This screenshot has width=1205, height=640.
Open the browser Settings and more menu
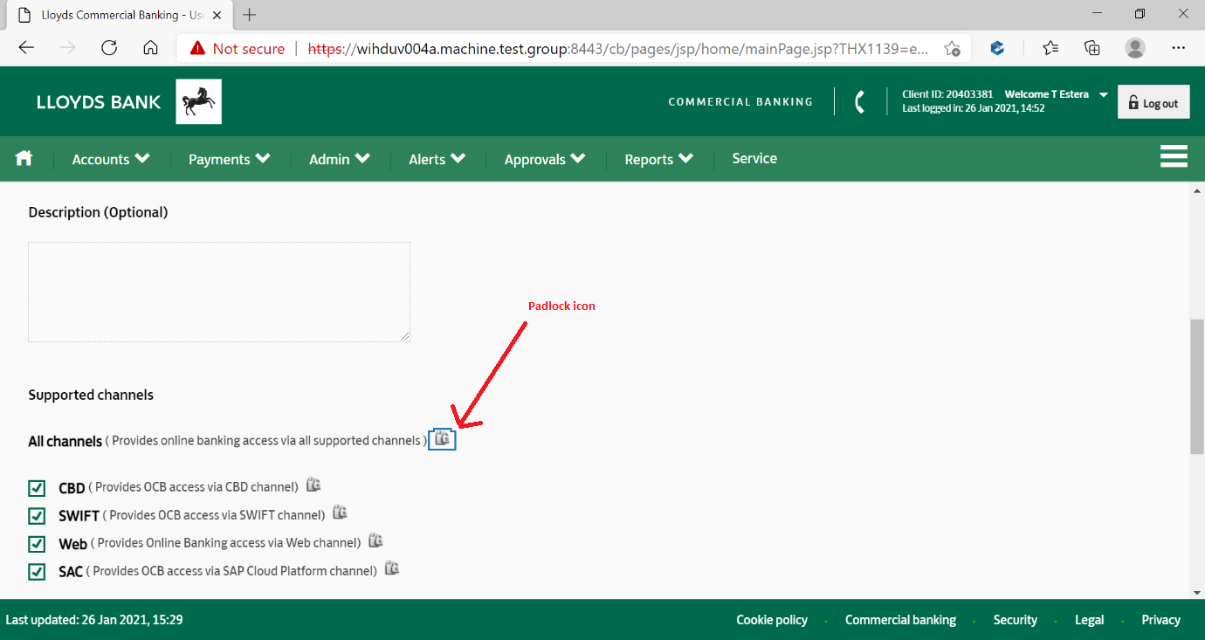pyautogui.click(x=1179, y=48)
